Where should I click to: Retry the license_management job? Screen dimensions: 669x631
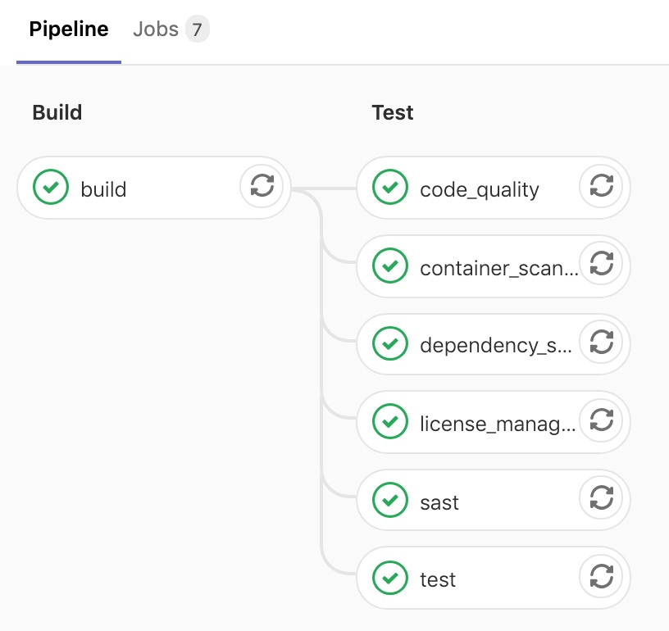[601, 420]
